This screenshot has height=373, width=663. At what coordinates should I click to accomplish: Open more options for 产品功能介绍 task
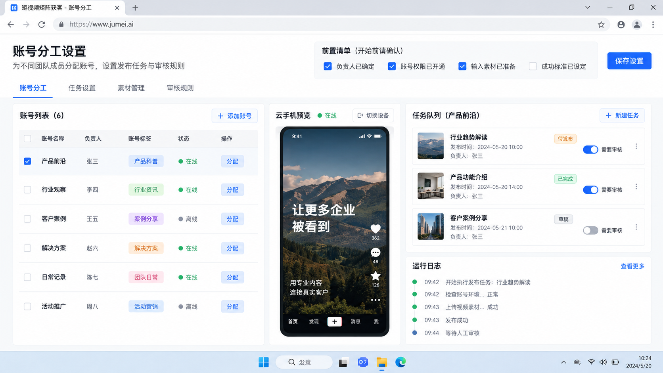pos(636,186)
